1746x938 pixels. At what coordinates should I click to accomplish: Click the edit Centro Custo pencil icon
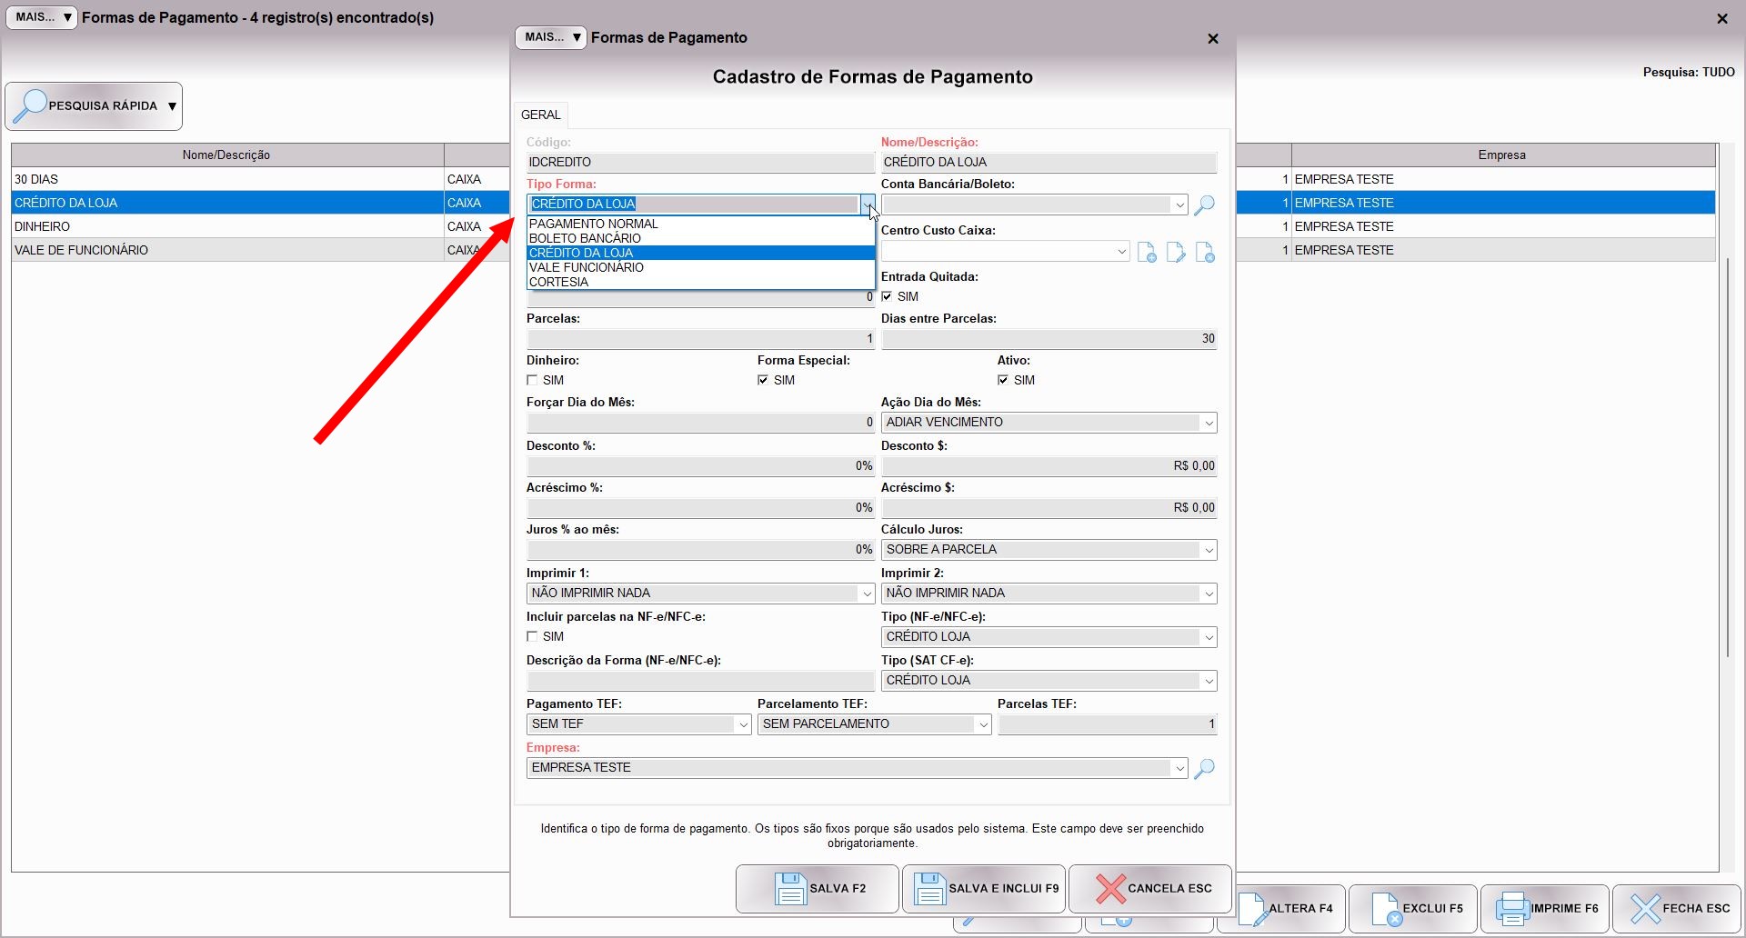[x=1176, y=253]
